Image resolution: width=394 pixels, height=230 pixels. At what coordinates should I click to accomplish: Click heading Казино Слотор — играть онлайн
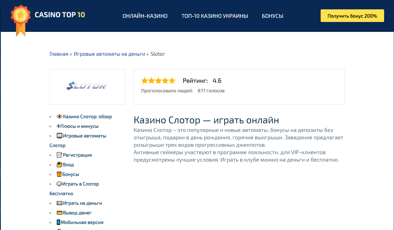(206, 120)
